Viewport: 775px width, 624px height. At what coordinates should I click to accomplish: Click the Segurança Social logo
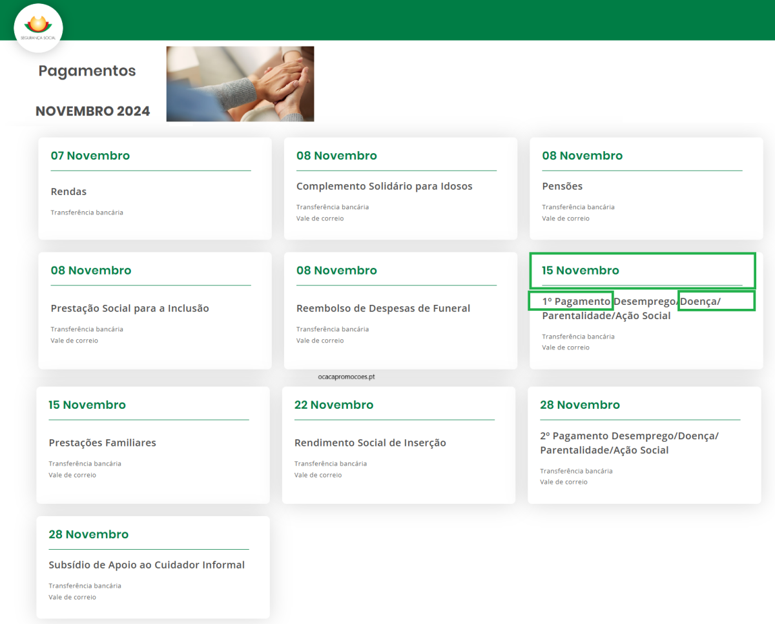click(38, 28)
